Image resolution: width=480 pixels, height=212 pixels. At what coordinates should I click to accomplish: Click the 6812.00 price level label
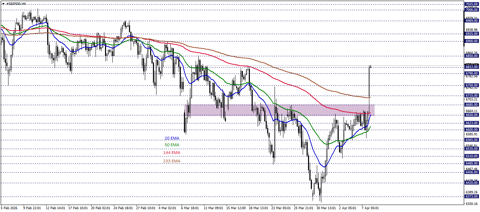471,66
